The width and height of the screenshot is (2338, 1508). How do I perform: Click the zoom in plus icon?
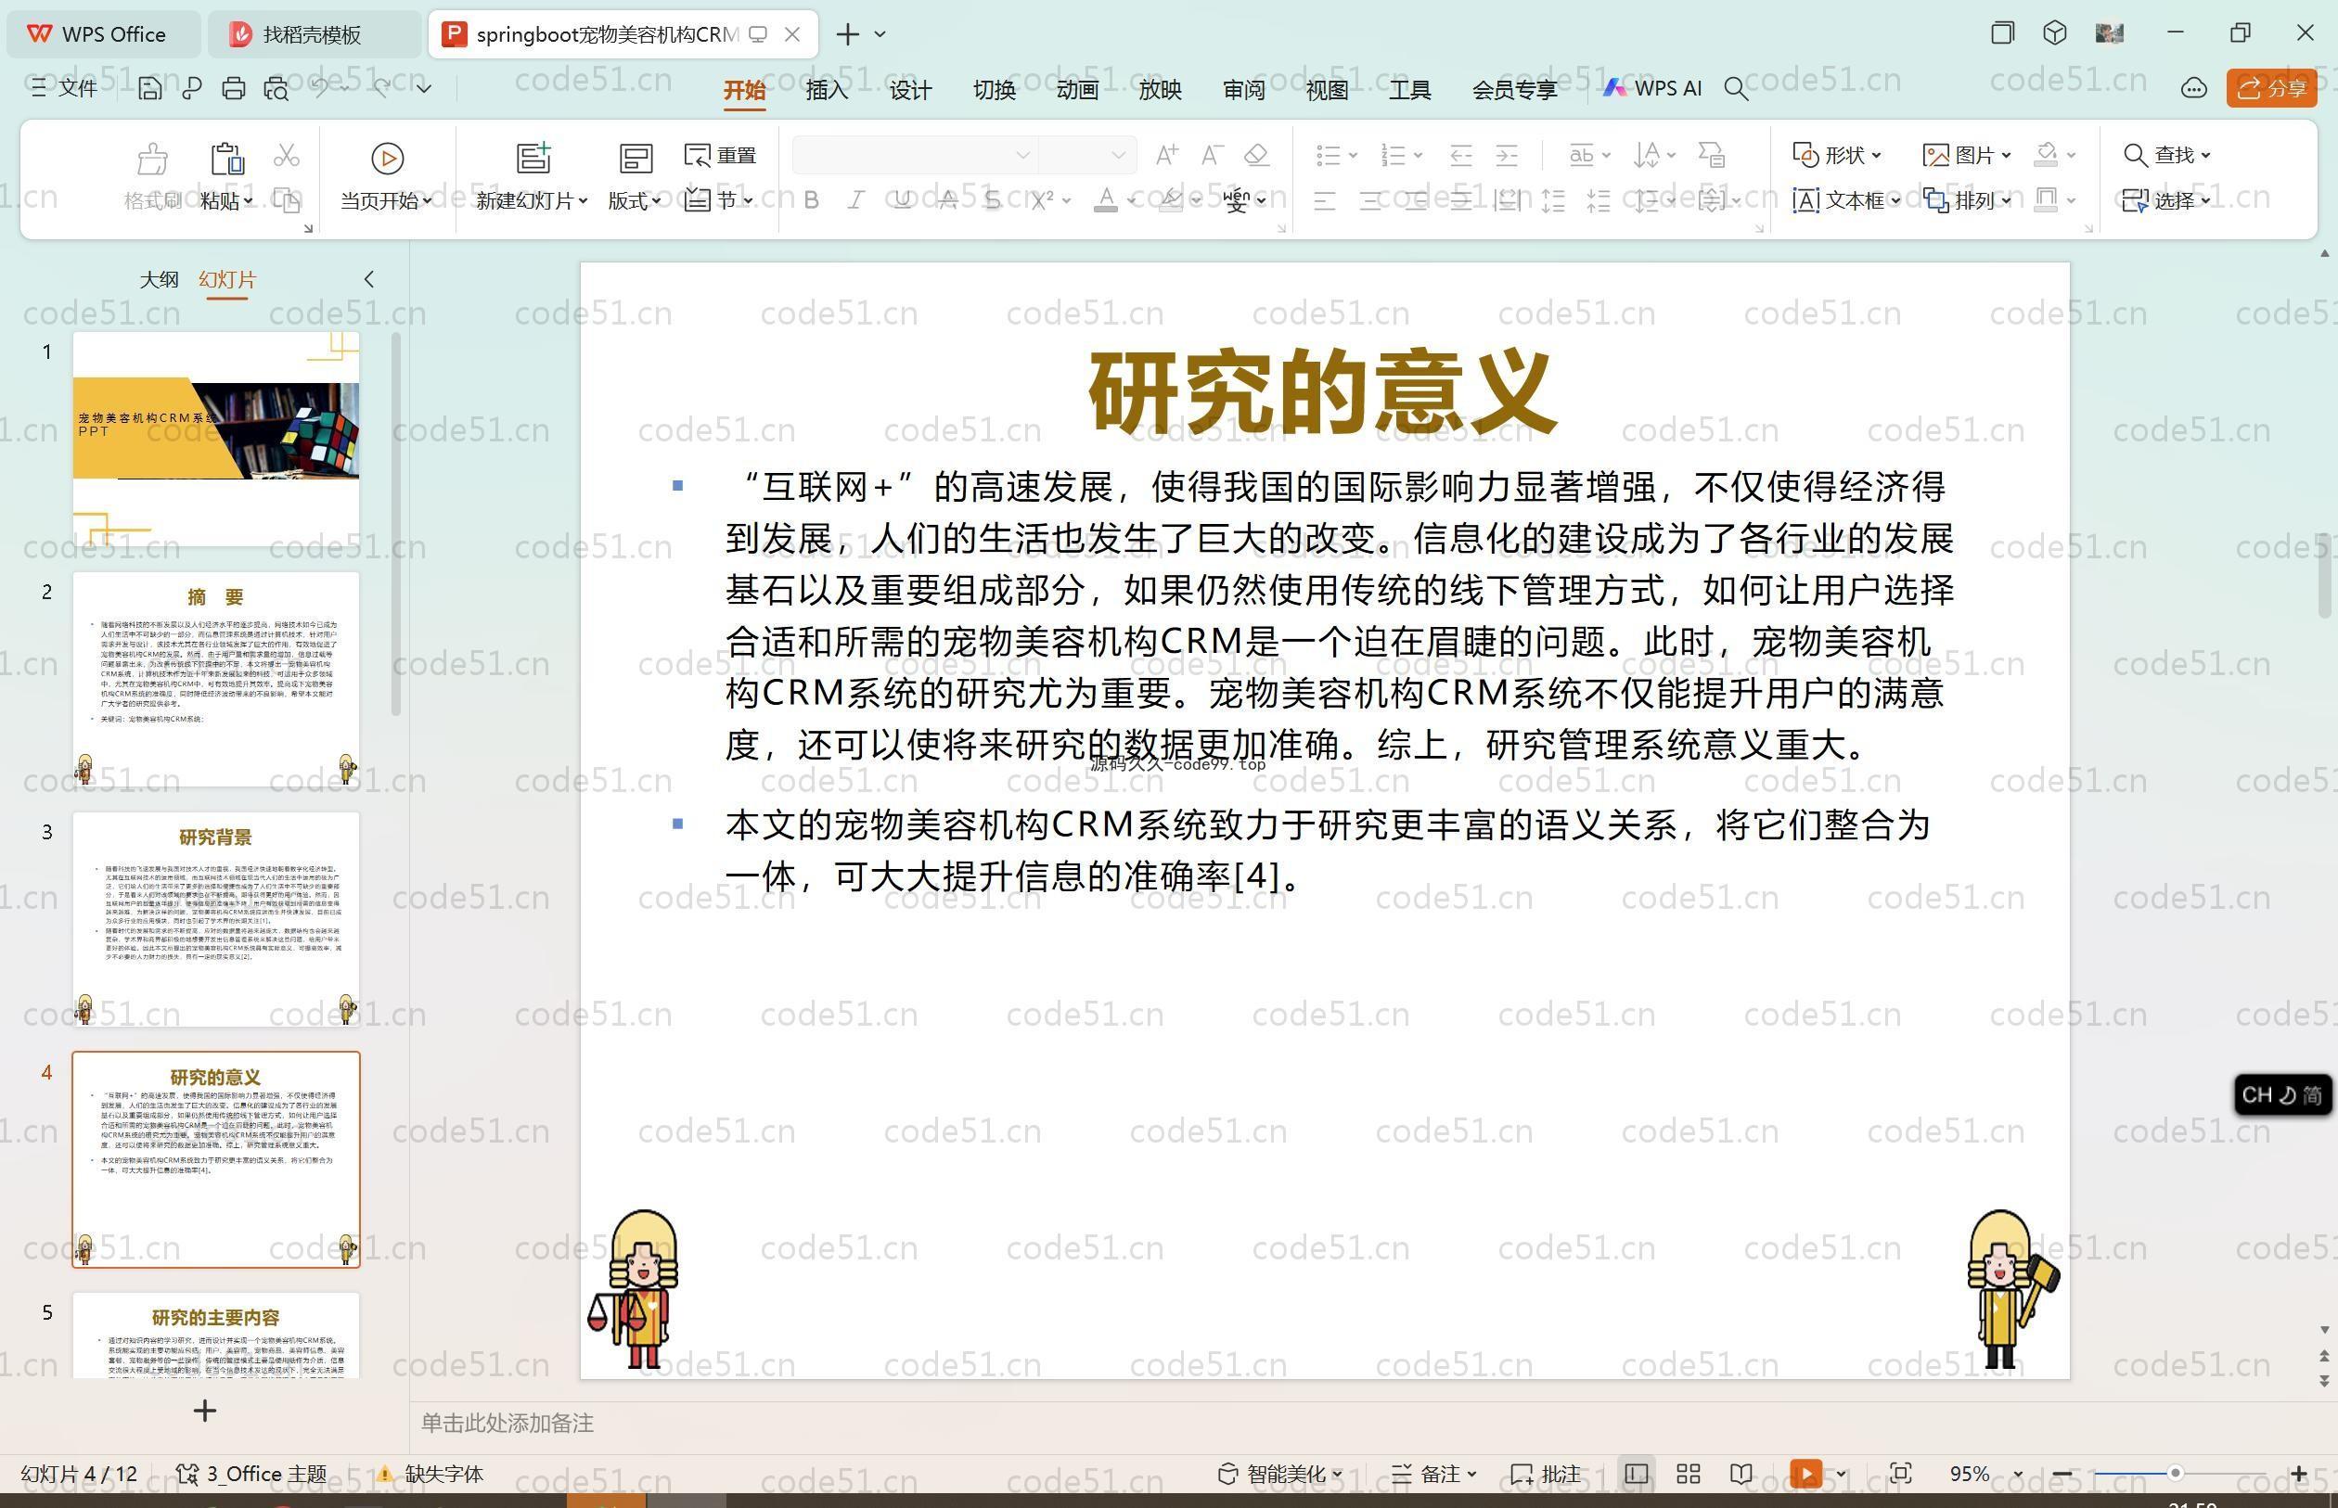2299,1474
